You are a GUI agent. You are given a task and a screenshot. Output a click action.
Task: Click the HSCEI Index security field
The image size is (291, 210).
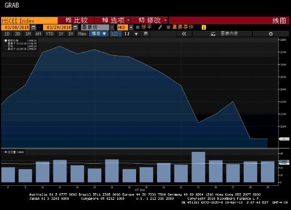(30, 20)
